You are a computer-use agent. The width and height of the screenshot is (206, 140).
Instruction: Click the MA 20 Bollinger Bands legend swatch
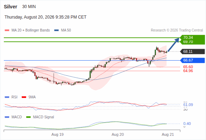(7, 30)
